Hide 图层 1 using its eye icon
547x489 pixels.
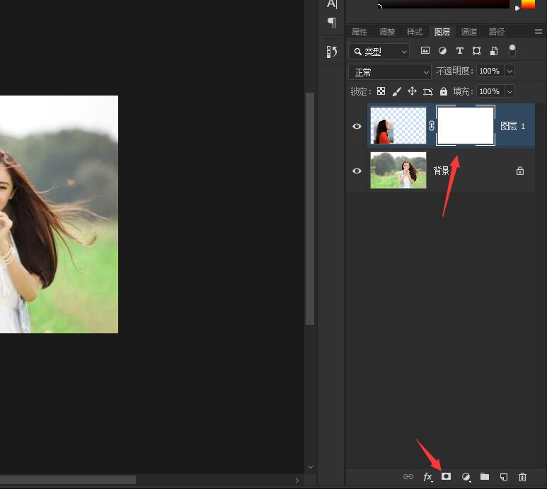[357, 126]
